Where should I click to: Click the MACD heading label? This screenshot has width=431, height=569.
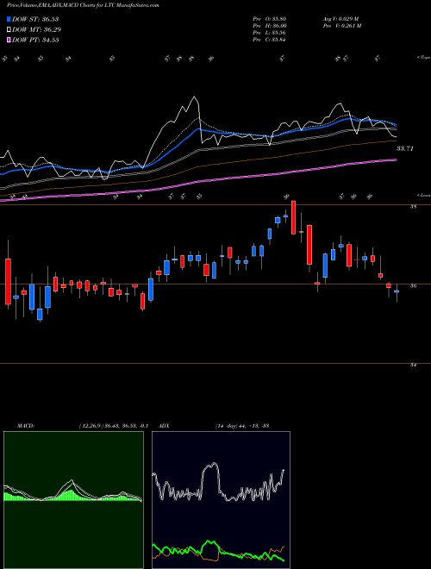tap(26, 426)
